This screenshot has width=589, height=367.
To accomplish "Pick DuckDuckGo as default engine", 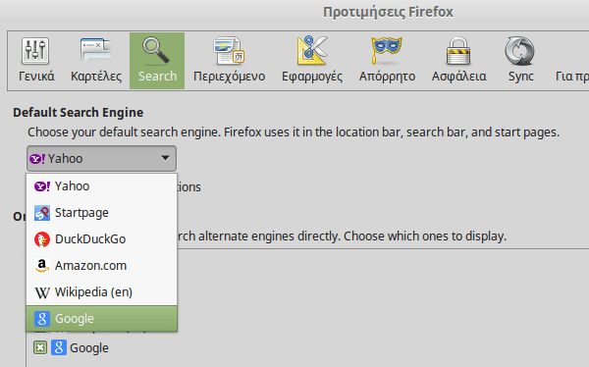I will 101,239.
